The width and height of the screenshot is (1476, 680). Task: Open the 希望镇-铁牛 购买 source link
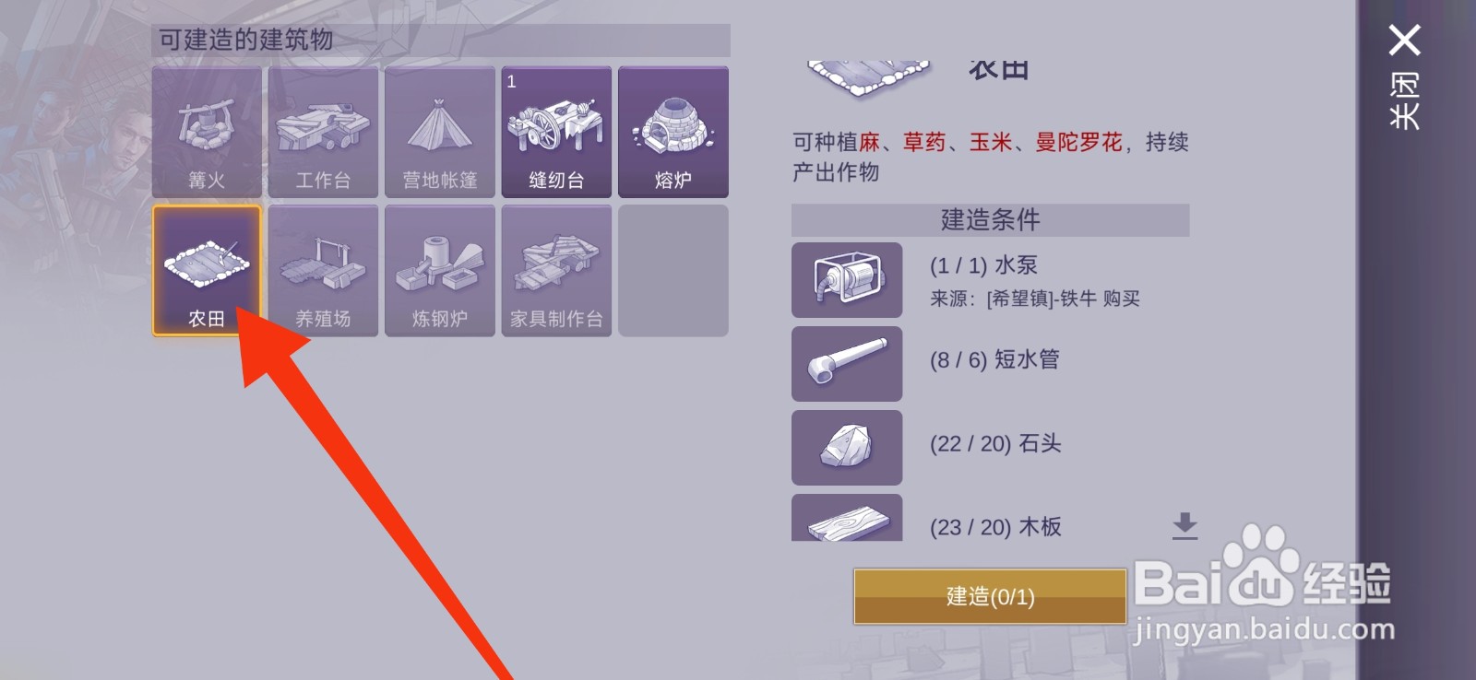pyautogui.click(x=1063, y=299)
